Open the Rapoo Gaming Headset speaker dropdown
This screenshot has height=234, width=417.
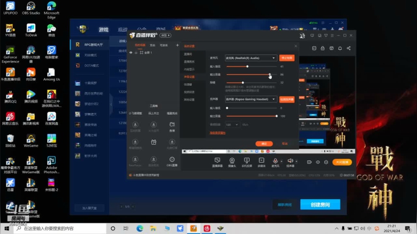(251, 99)
